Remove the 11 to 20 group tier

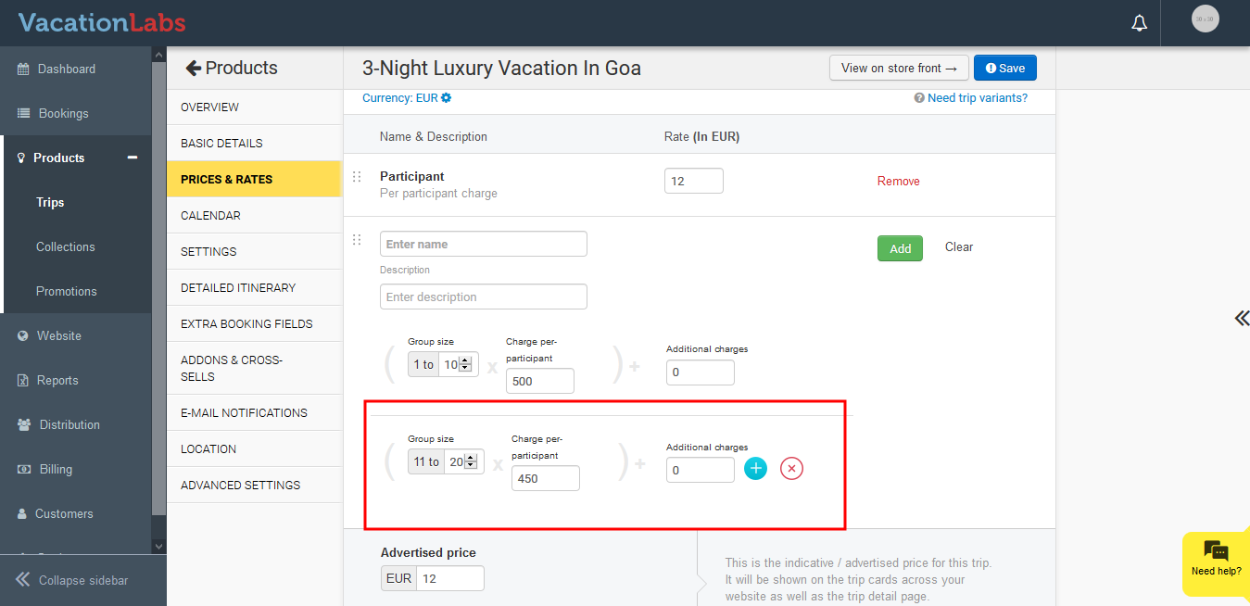click(x=791, y=469)
